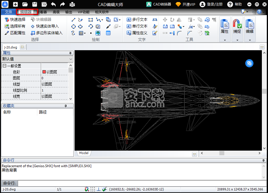The image size is (268, 193).
Task: Open the 开通VIP link
Action: pyautogui.click(x=186, y=4)
